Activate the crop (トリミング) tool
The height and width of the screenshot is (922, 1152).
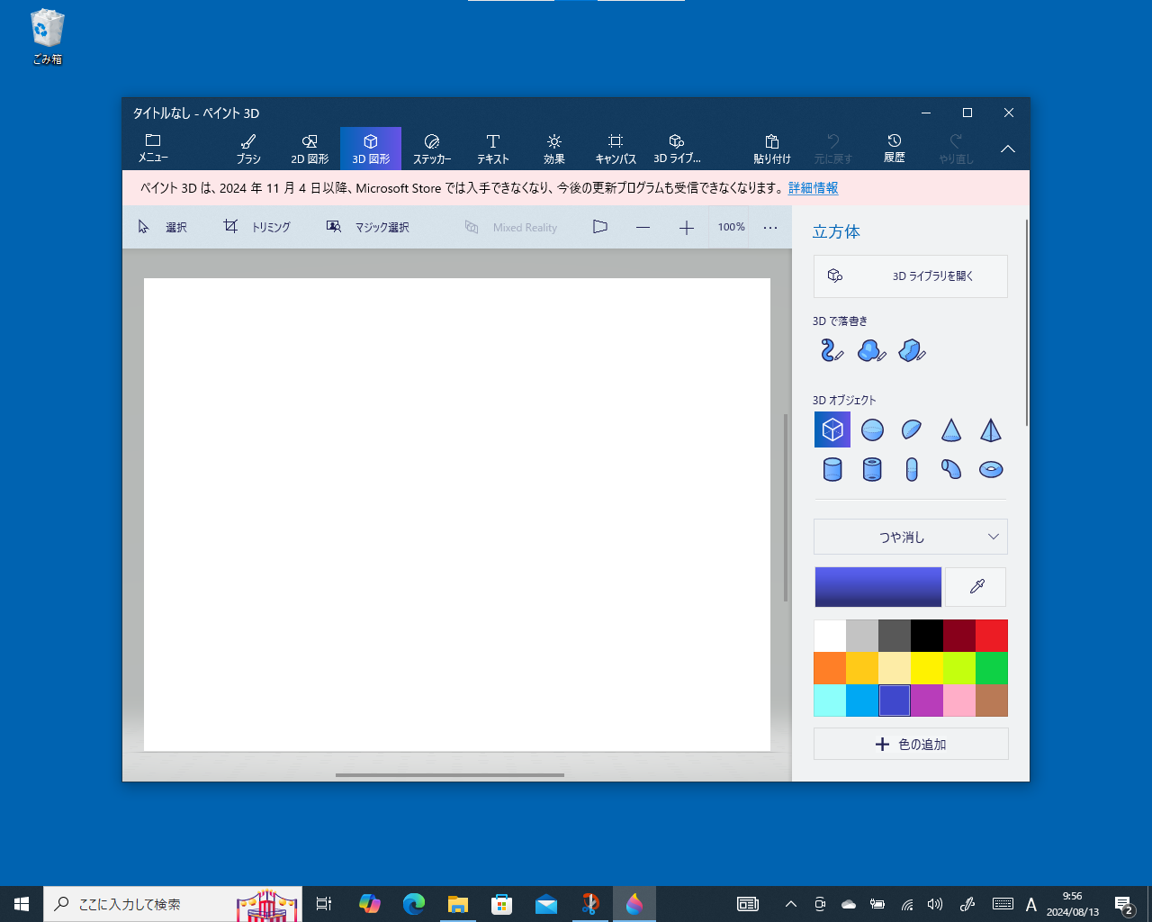tap(256, 227)
